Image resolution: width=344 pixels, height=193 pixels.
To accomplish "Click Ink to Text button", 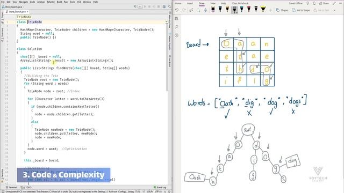I will coord(321,10).
